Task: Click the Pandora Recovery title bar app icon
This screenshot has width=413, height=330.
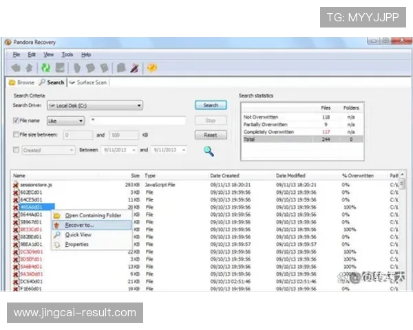Action: point(8,42)
